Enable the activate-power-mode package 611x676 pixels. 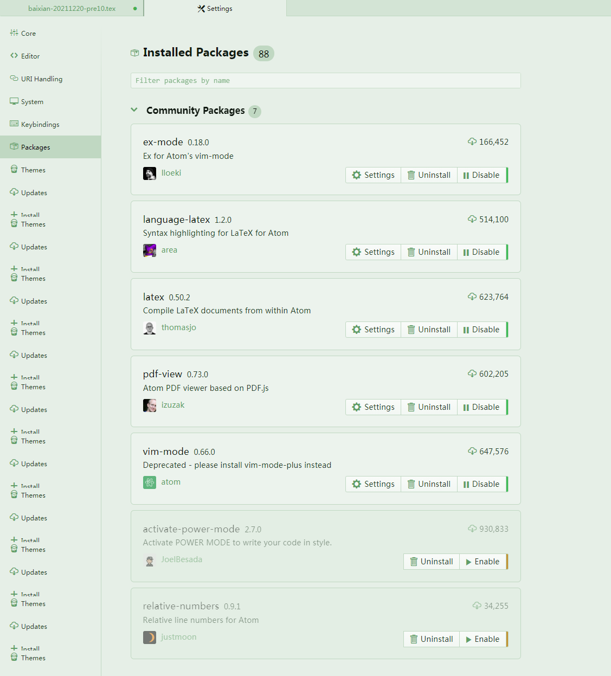pyautogui.click(x=483, y=562)
